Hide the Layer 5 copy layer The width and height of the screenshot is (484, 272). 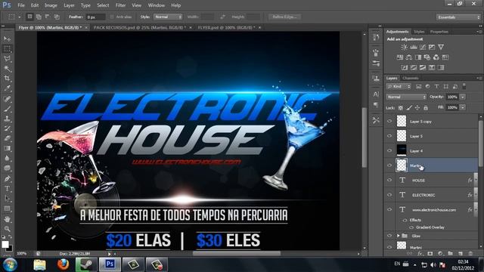pos(389,121)
